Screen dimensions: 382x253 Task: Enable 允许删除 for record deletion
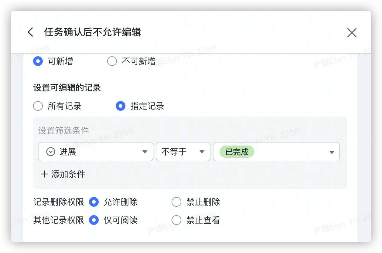pos(94,202)
